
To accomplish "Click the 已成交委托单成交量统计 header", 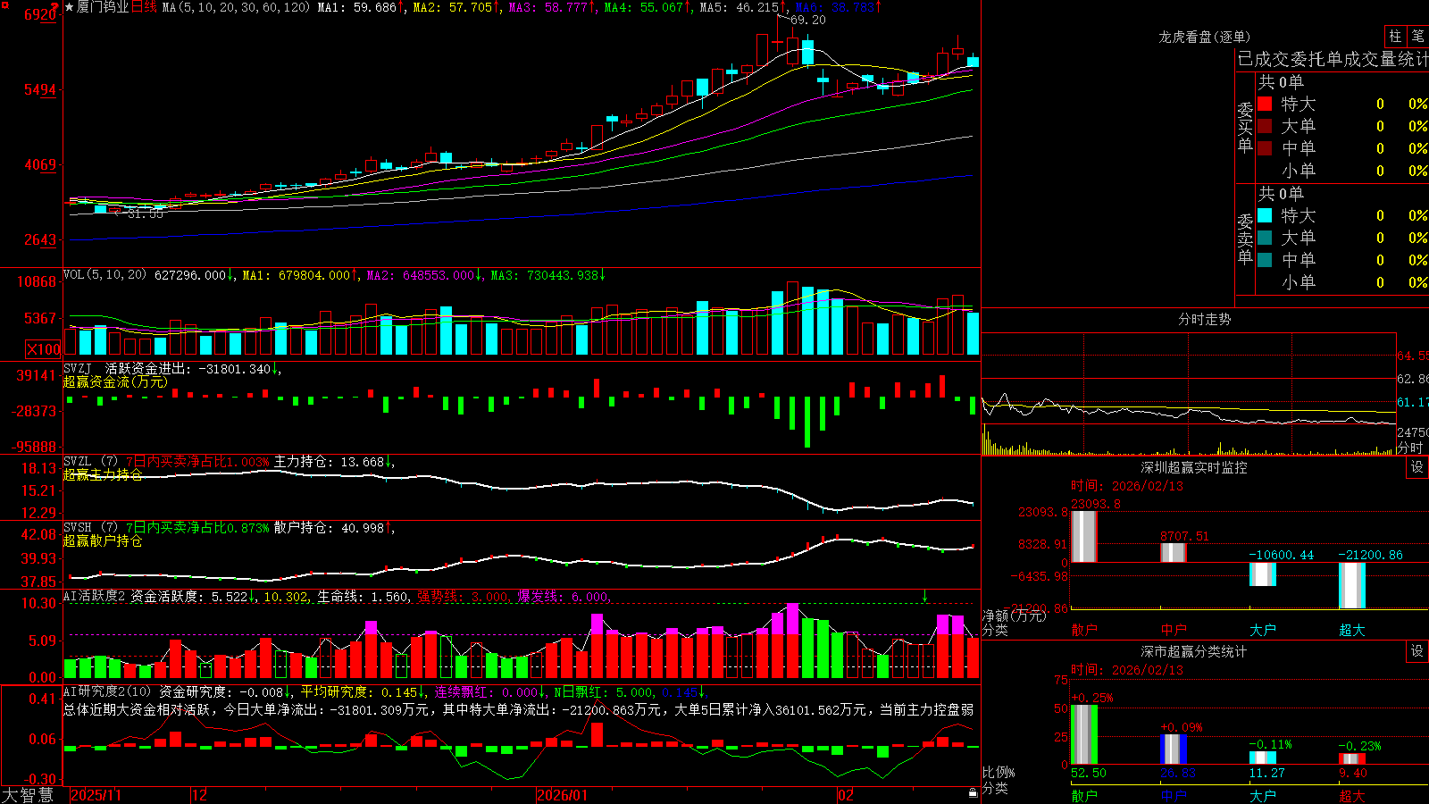I will coord(1333,59).
